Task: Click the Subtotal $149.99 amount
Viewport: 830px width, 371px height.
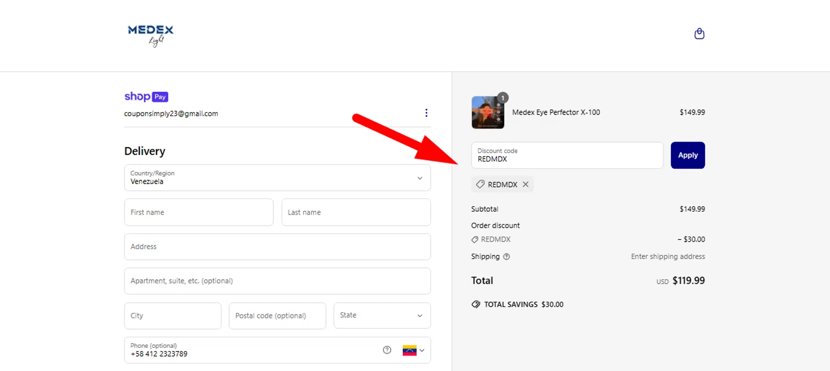Action: [x=692, y=209]
